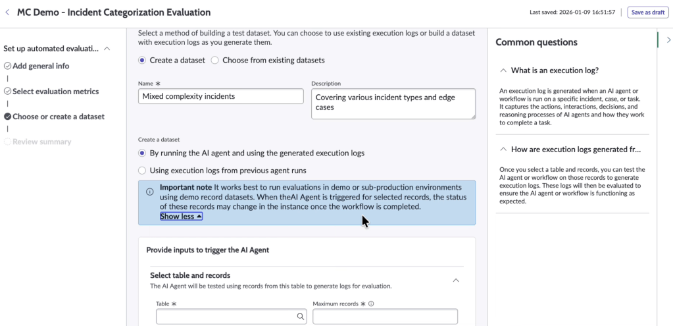The width and height of the screenshot is (673, 326).
Task: Click the dataset Name input field
Action: [220, 96]
